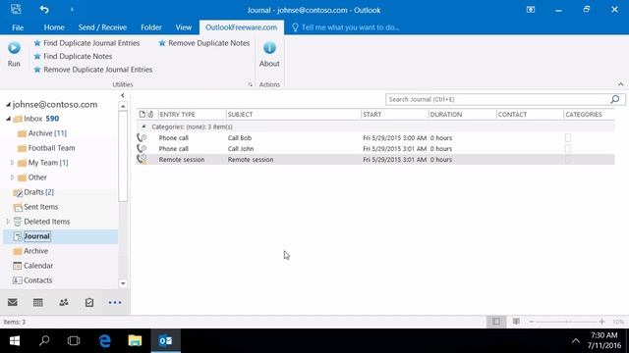
Task: Collapse the Inbox folder tree
Action: pos(8,119)
